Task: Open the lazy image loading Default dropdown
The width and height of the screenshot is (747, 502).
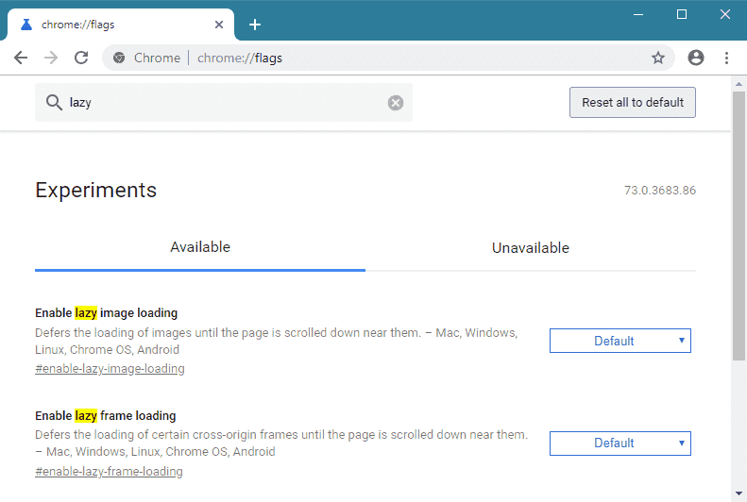Action: click(620, 341)
